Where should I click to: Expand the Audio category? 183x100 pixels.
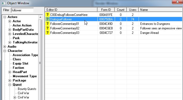[x=5, y=47]
